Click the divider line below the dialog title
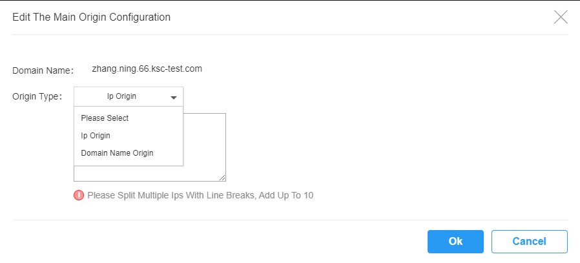The image size is (580, 263). (x=290, y=34)
